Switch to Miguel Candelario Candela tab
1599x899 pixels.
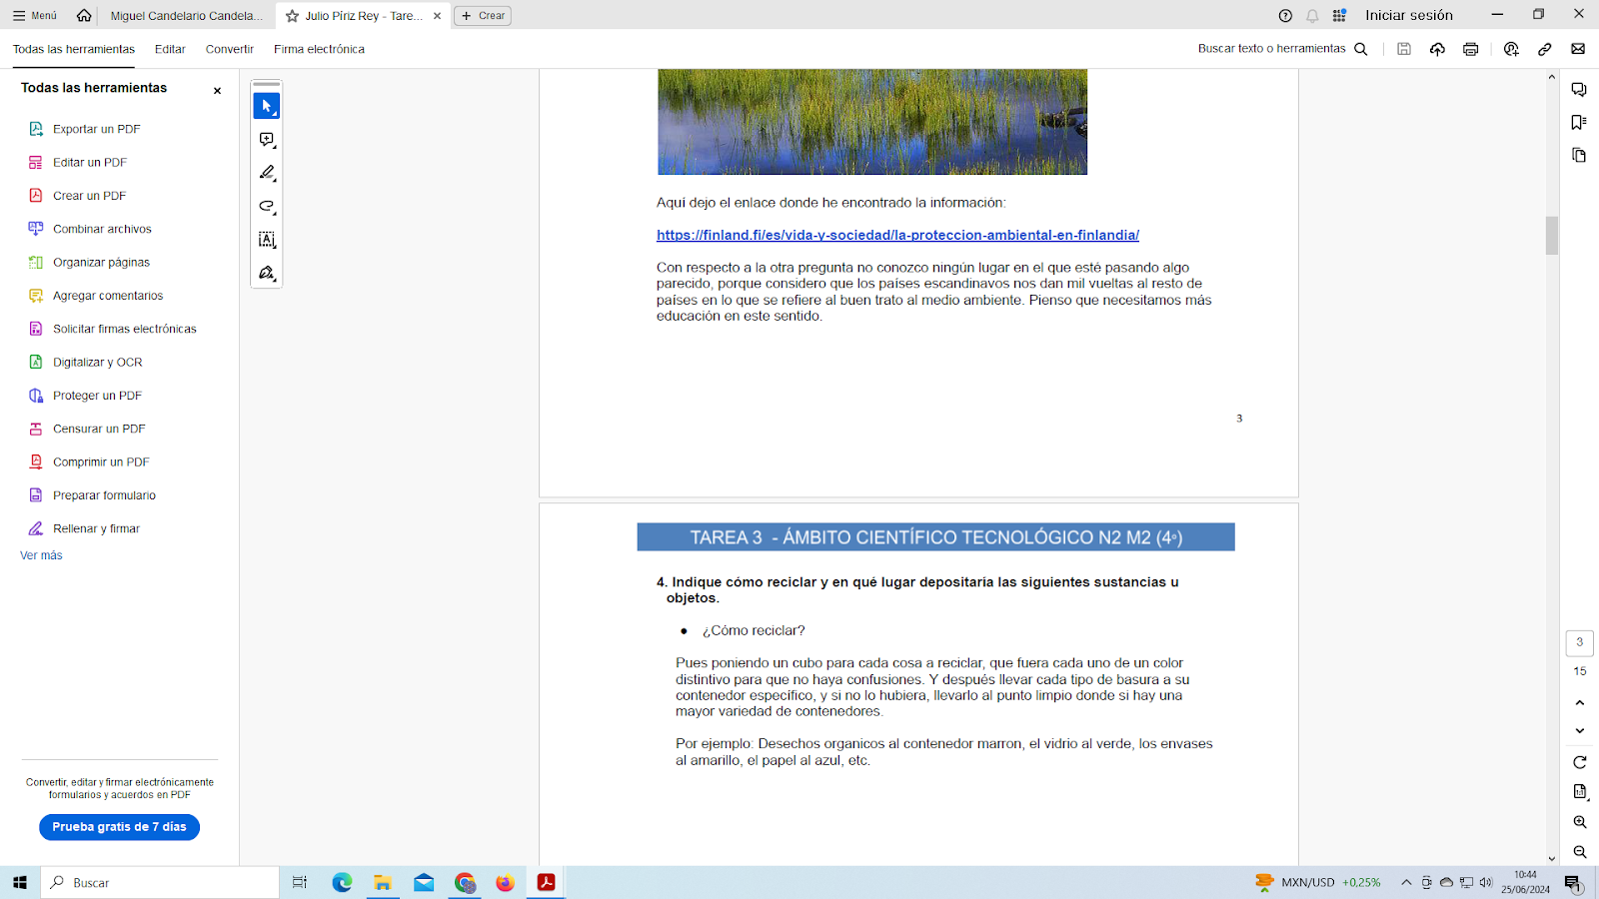187,15
